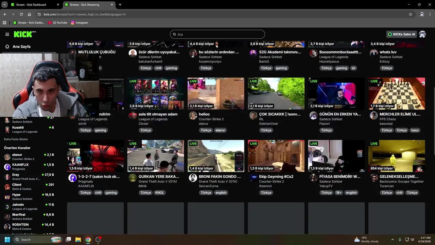Open sidebar channel ilkerfirat
Image resolution: width=435 pixels, height=245 pixels.
point(29,216)
